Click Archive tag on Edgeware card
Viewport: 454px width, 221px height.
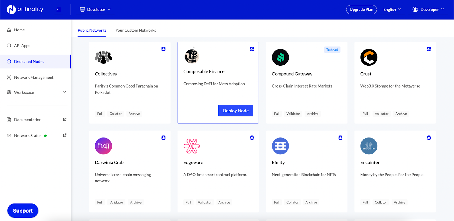pos(224,202)
